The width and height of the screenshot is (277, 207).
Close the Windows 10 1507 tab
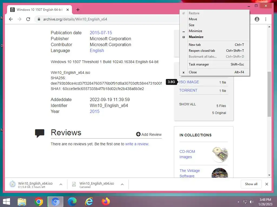(67, 10)
